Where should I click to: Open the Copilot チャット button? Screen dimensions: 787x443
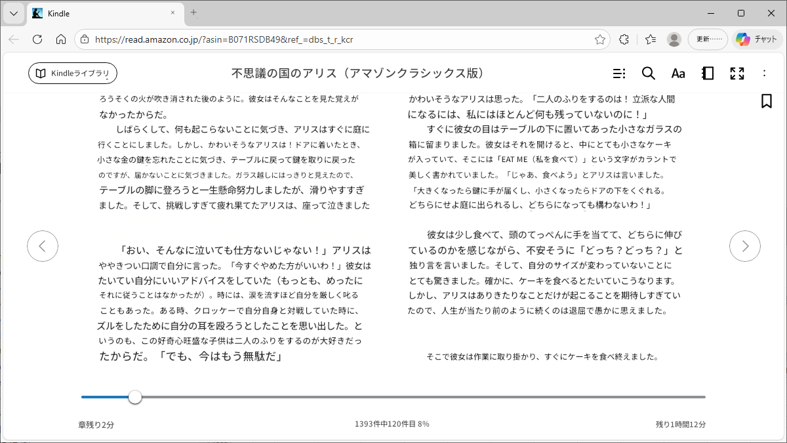[x=756, y=39]
